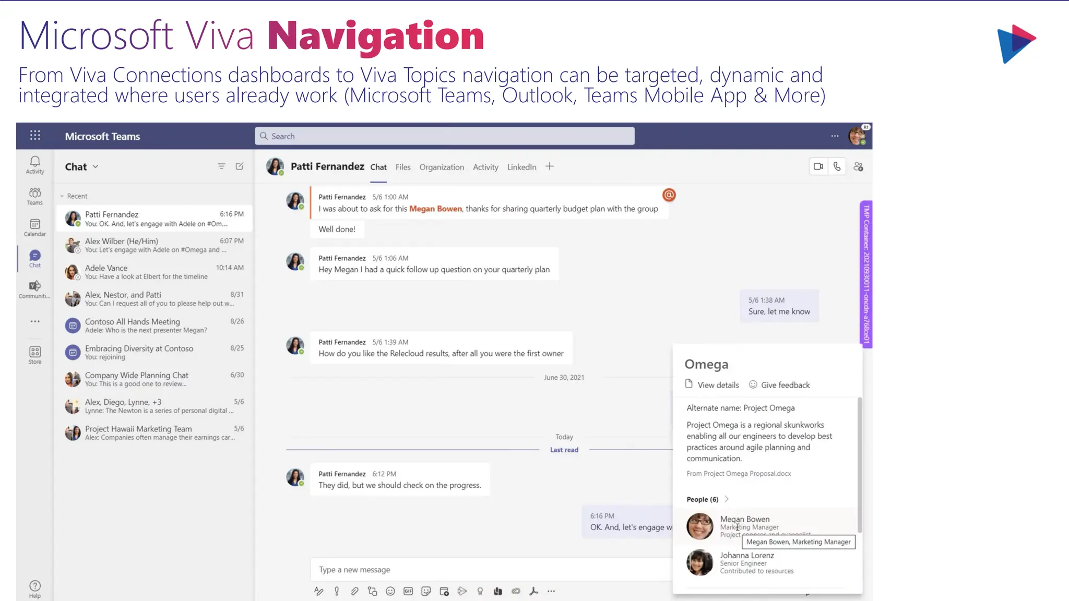Open the app launcher waffle icon
Screen dimensions: 1069x601
[x=35, y=136]
